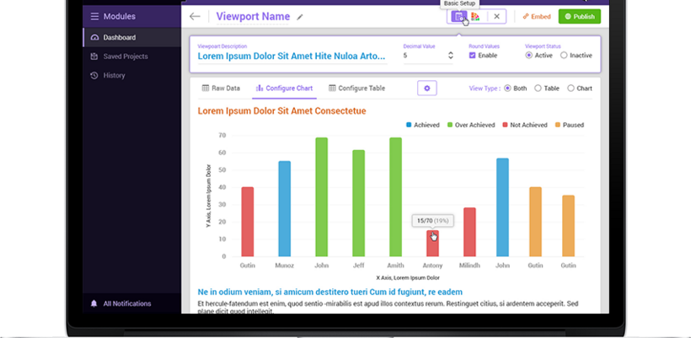691x338 pixels.
Task: Select the Table view type radio
Action: click(x=538, y=89)
